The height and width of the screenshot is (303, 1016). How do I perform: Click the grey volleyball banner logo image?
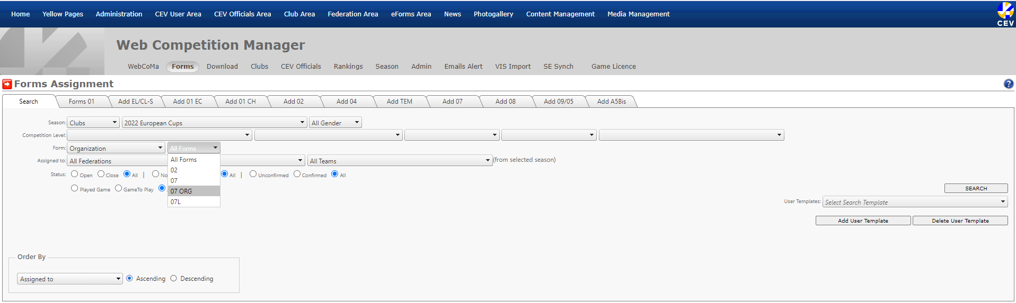point(52,51)
